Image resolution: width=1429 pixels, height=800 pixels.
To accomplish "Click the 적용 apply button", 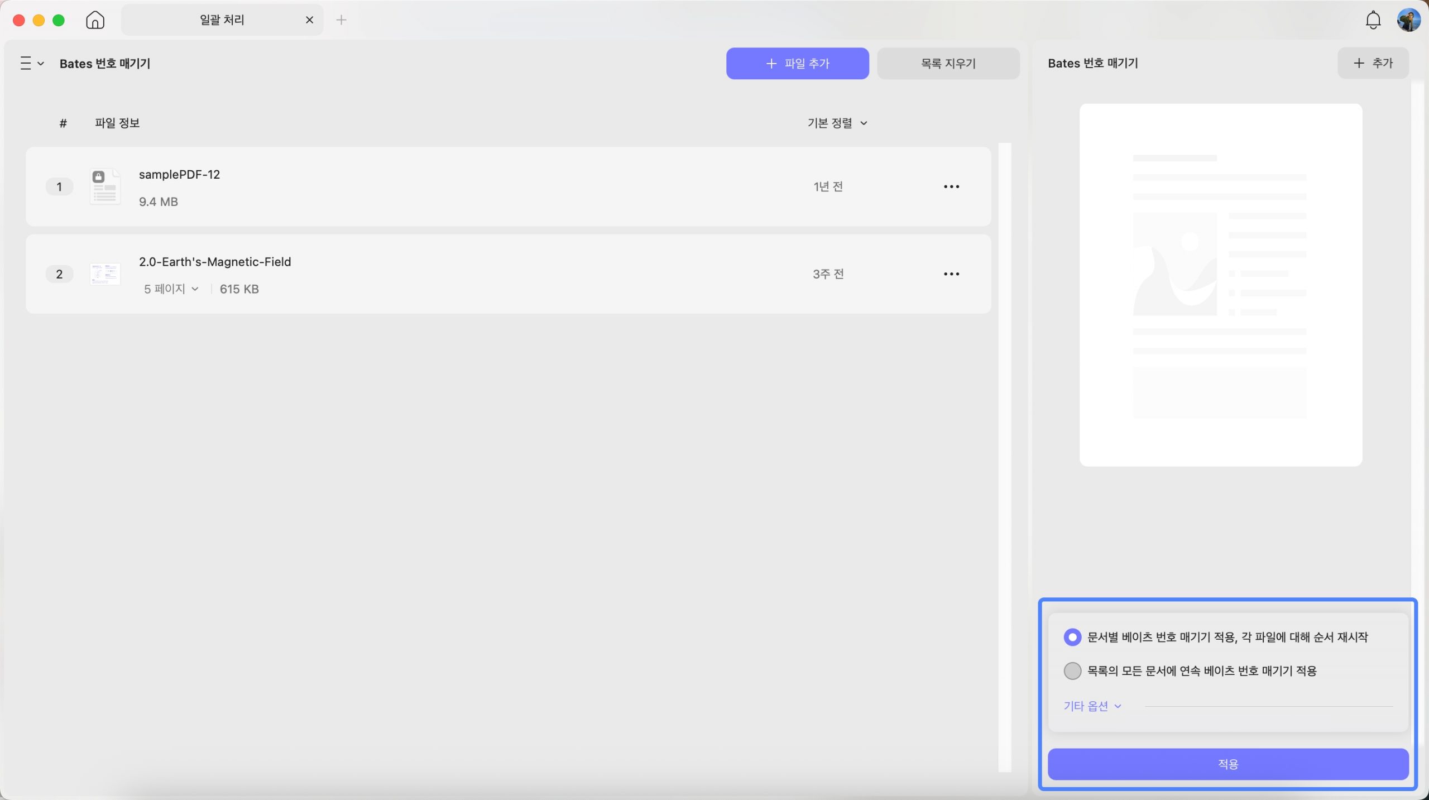I will point(1228,764).
